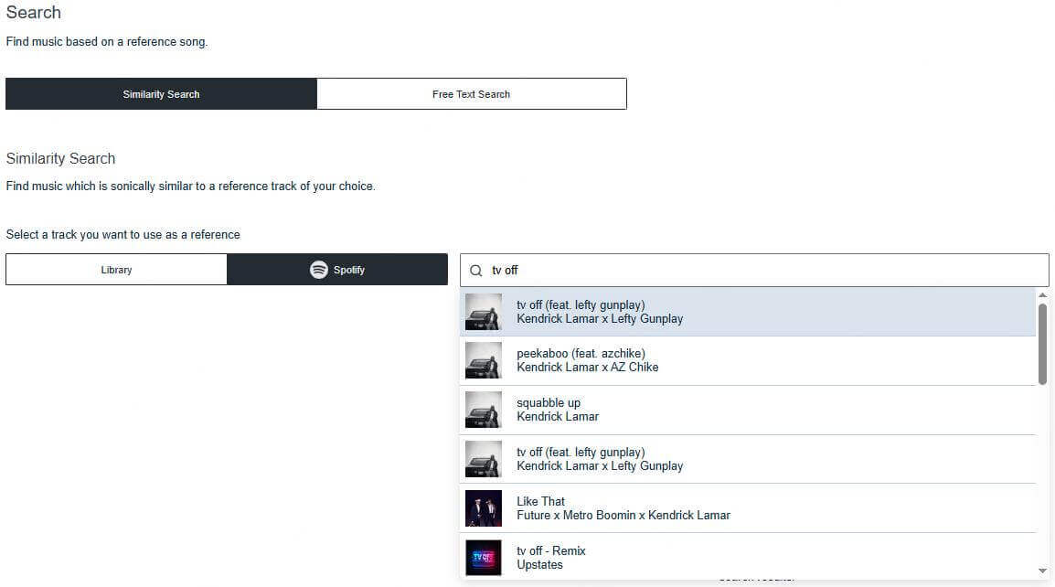Switch source to Library

[116, 270]
